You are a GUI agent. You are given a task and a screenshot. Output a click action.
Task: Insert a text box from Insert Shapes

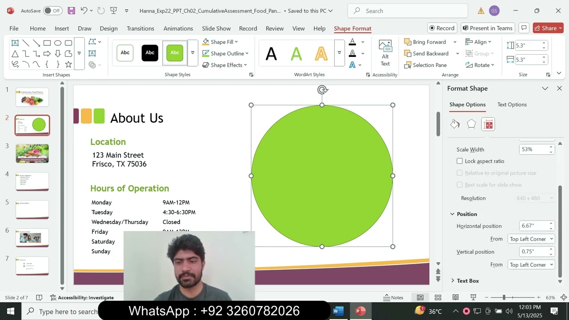92,53
